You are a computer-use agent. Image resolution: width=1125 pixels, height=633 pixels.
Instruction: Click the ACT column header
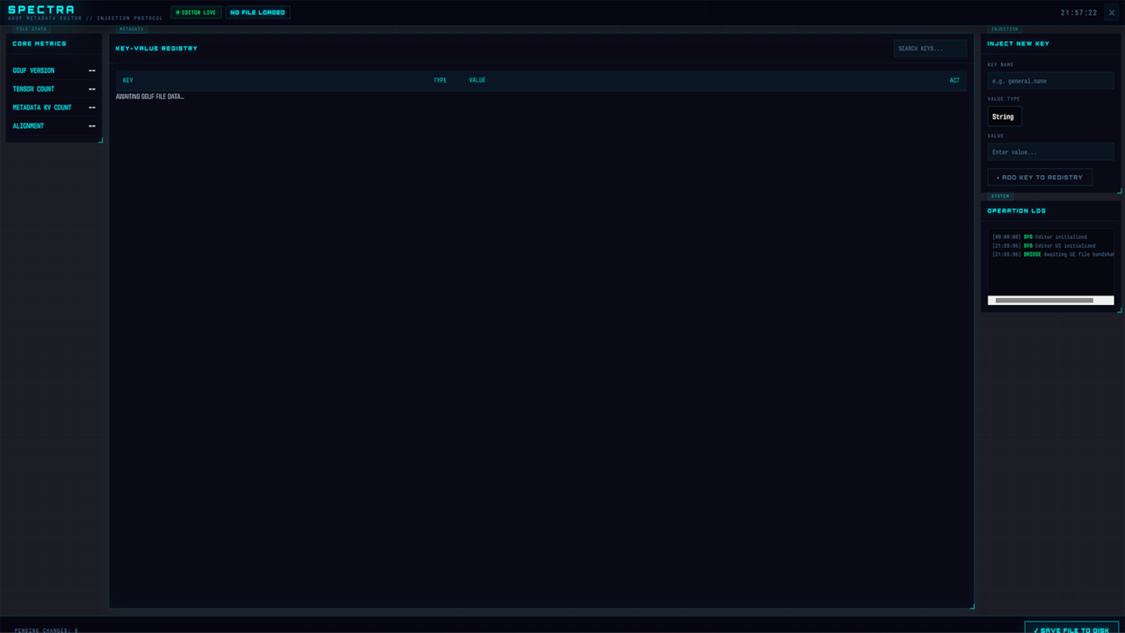coord(954,81)
